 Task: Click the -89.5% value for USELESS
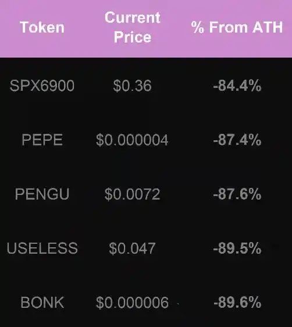tap(237, 248)
